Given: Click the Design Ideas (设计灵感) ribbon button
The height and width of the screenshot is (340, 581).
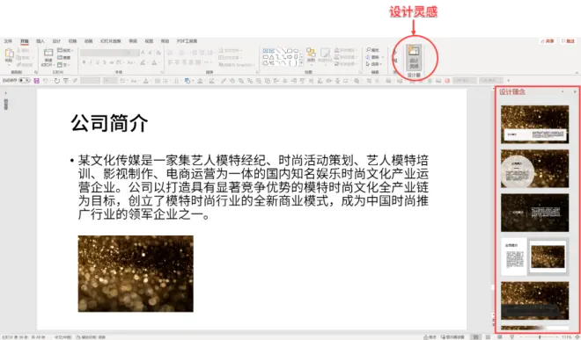Looking at the screenshot, I should click(x=414, y=57).
